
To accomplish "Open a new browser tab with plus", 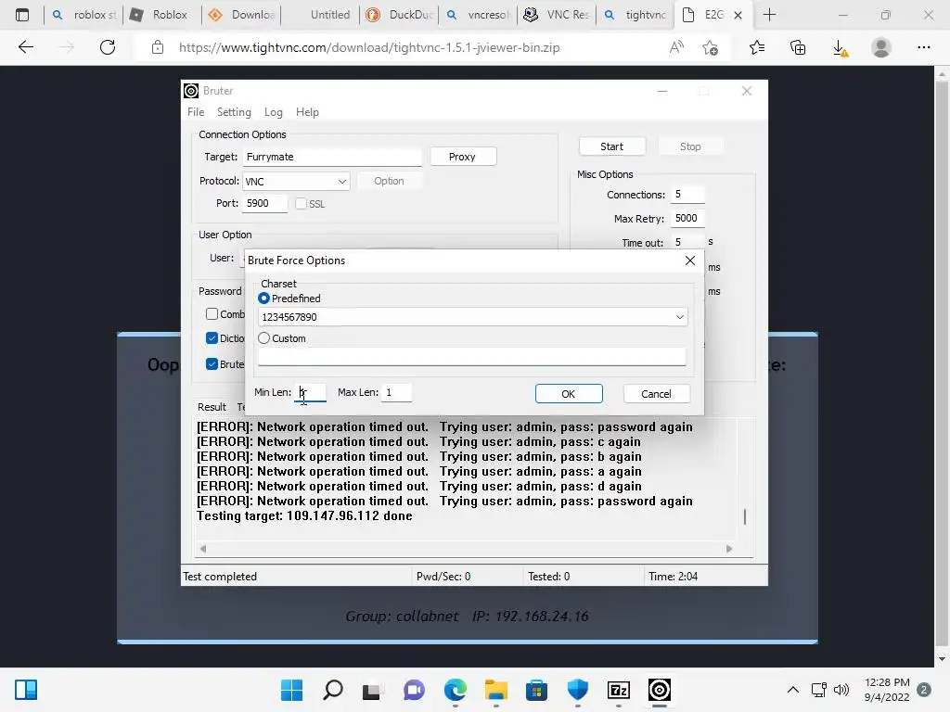I will click(769, 15).
